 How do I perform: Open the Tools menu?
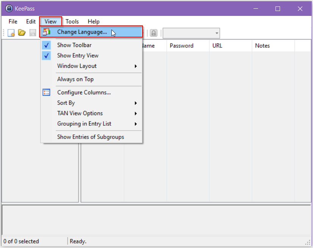[72, 21]
